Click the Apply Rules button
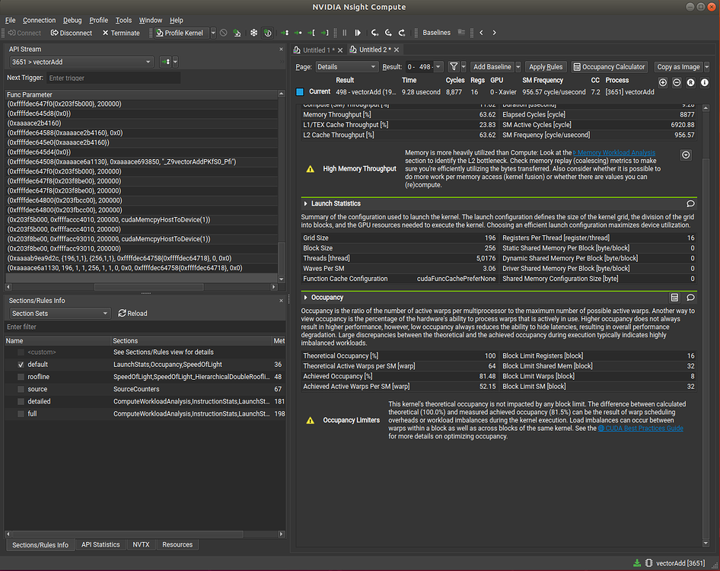 (x=546, y=67)
